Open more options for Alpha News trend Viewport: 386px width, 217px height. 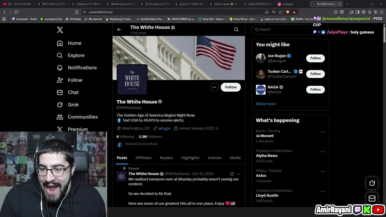click(x=322, y=152)
